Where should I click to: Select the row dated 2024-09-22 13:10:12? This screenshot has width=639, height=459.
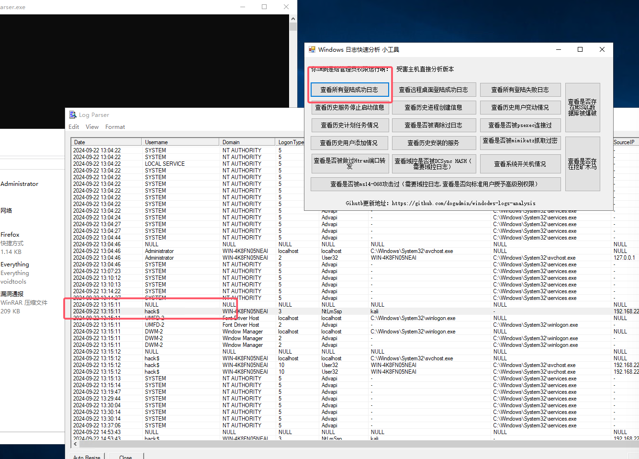[355, 278]
